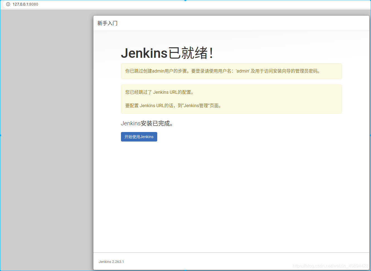Click the admin user skipped notice text
The width and height of the screenshot is (371, 271).
[223, 71]
